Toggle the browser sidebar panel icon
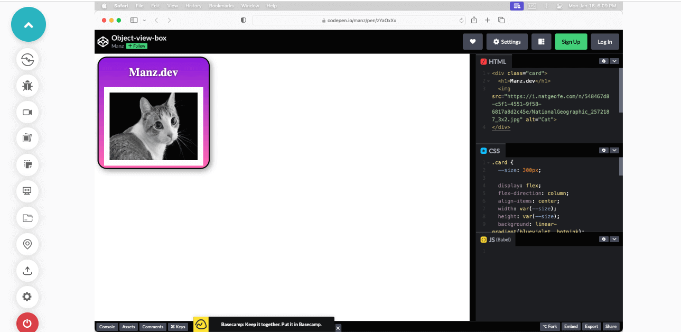 [134, 20]
